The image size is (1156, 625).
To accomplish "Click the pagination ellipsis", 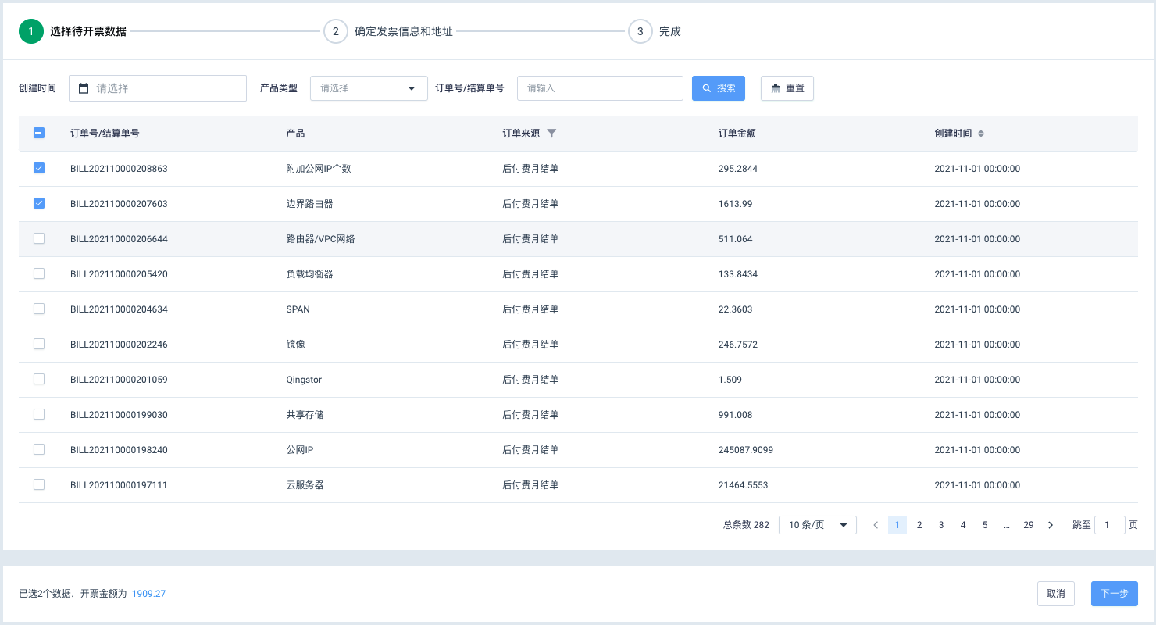I will pyautogui.click(x=1007, y=525).
